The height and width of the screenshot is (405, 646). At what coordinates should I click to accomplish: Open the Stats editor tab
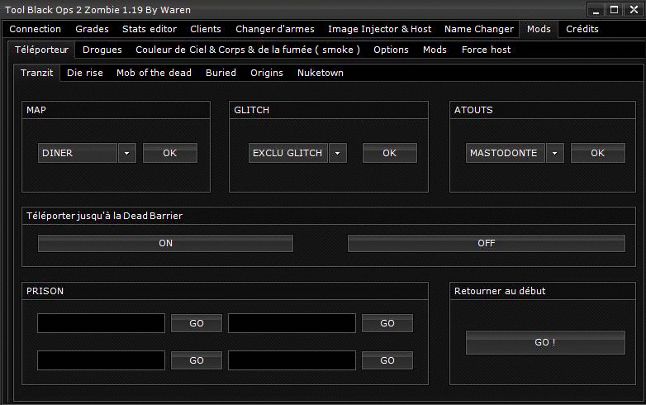(150, 29)
